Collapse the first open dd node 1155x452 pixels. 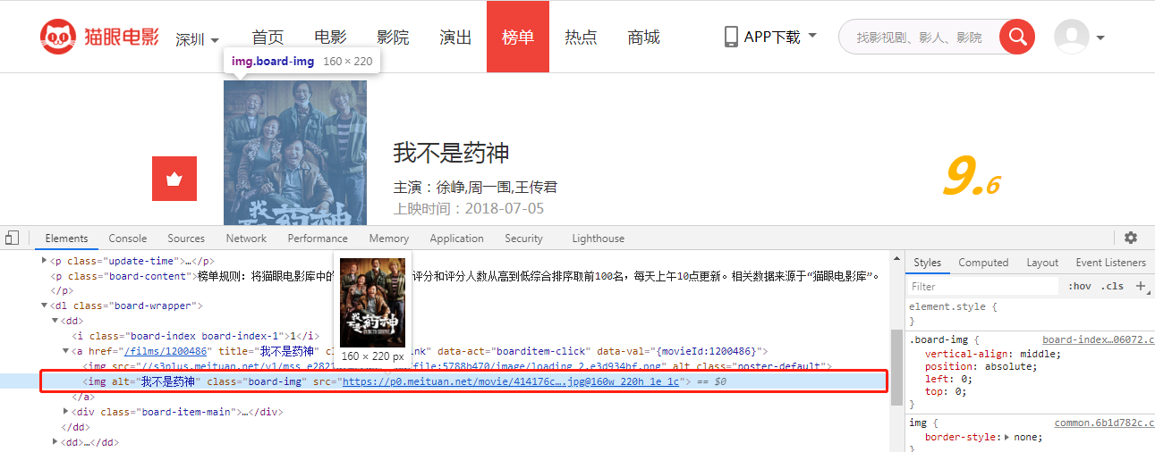(x=55, y=321)
